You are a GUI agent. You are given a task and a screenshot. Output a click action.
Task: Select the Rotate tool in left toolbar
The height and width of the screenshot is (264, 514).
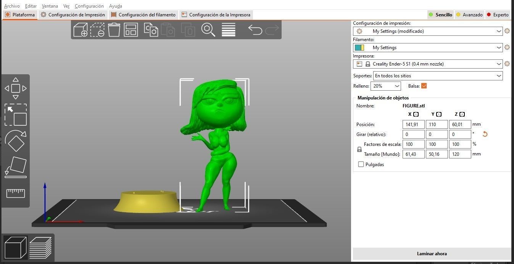click(16, 141)
